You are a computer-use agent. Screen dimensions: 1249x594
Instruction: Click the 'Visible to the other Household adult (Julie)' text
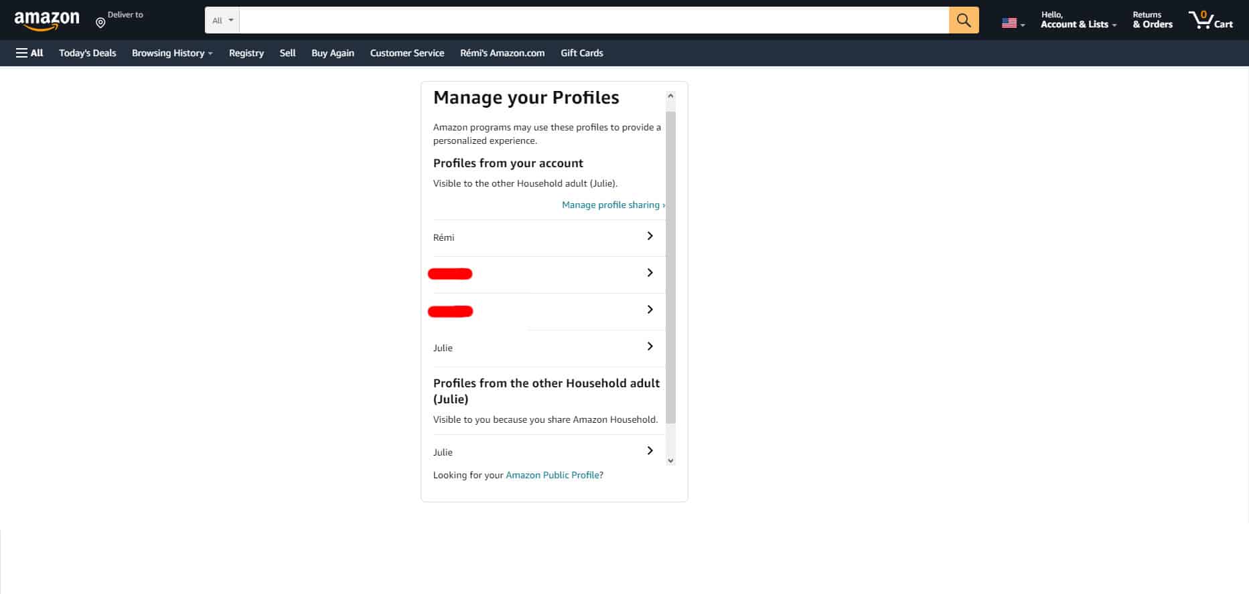coord(526,183)
